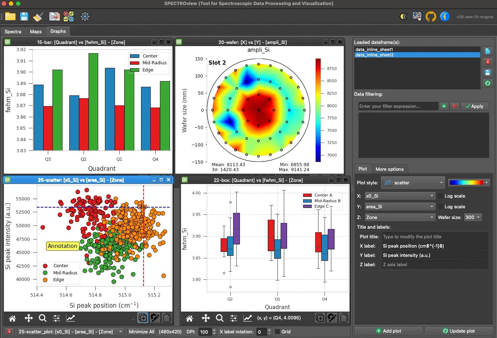Open the file convert document icon
The width and height of the screenshot is (497, 338).
click(54, 16)
